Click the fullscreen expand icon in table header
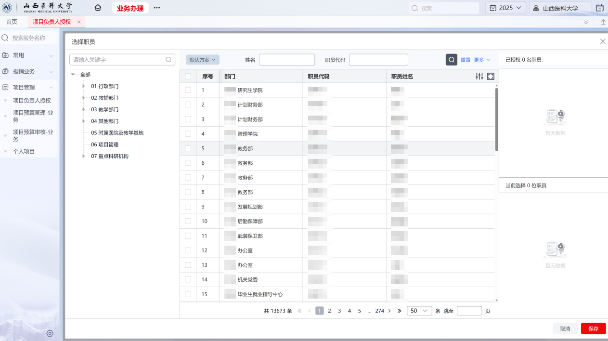 [491, 76]
